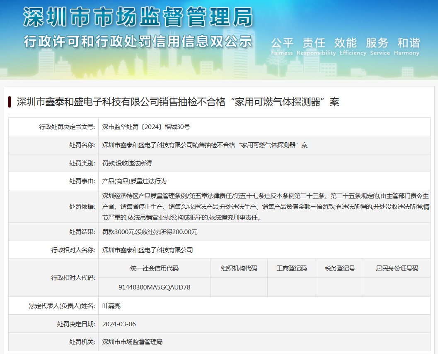
Task: Click the 处罚类别 label
Action: (x=82, y=163)
